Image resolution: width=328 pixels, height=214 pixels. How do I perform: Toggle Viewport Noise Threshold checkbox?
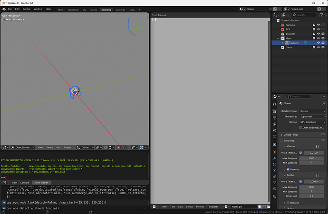pyautogui.click(x=300, y=153)
